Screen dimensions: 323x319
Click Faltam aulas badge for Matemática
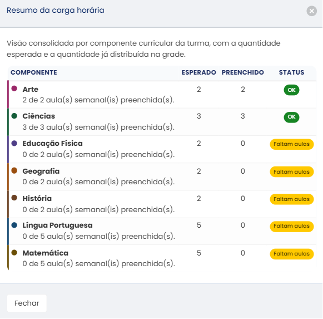click(x=292, y=254)
